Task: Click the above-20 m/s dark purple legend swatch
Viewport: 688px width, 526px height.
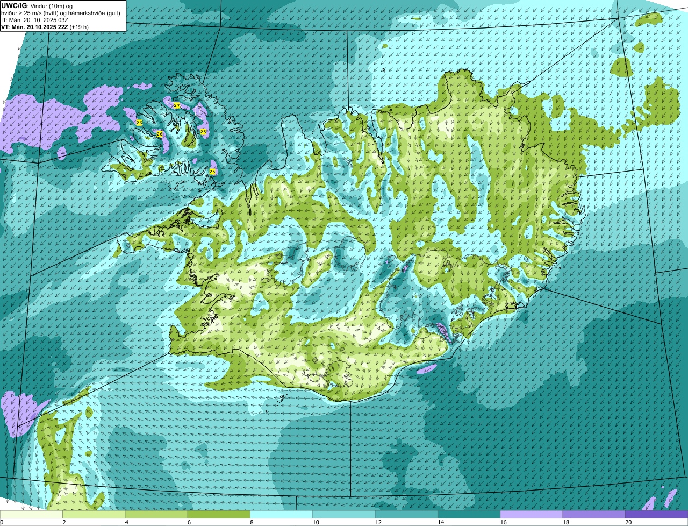Action: click(656, 515)
